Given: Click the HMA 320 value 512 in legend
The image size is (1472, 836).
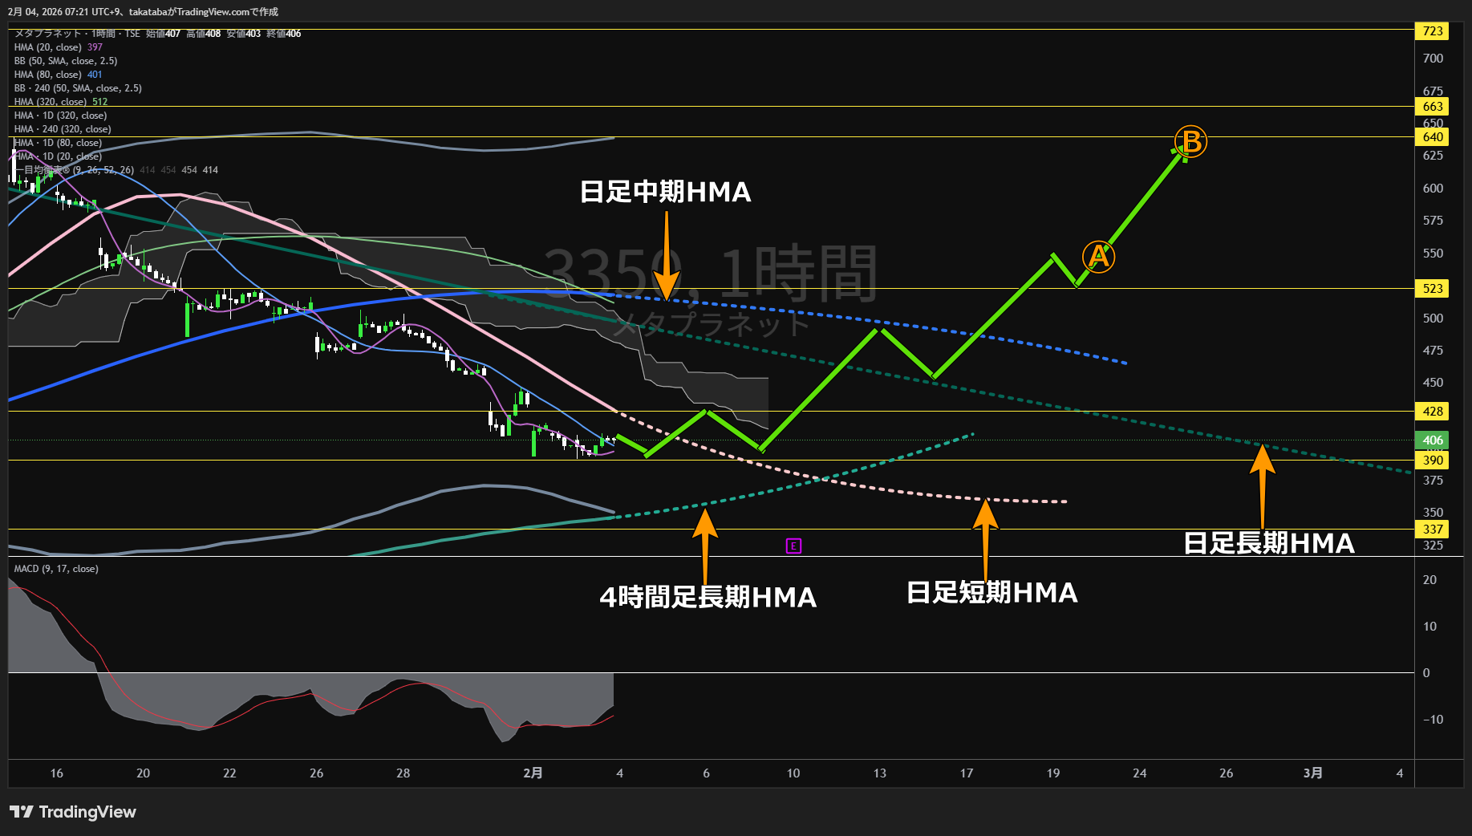Looking at the screenshot, I should (99, 102).
